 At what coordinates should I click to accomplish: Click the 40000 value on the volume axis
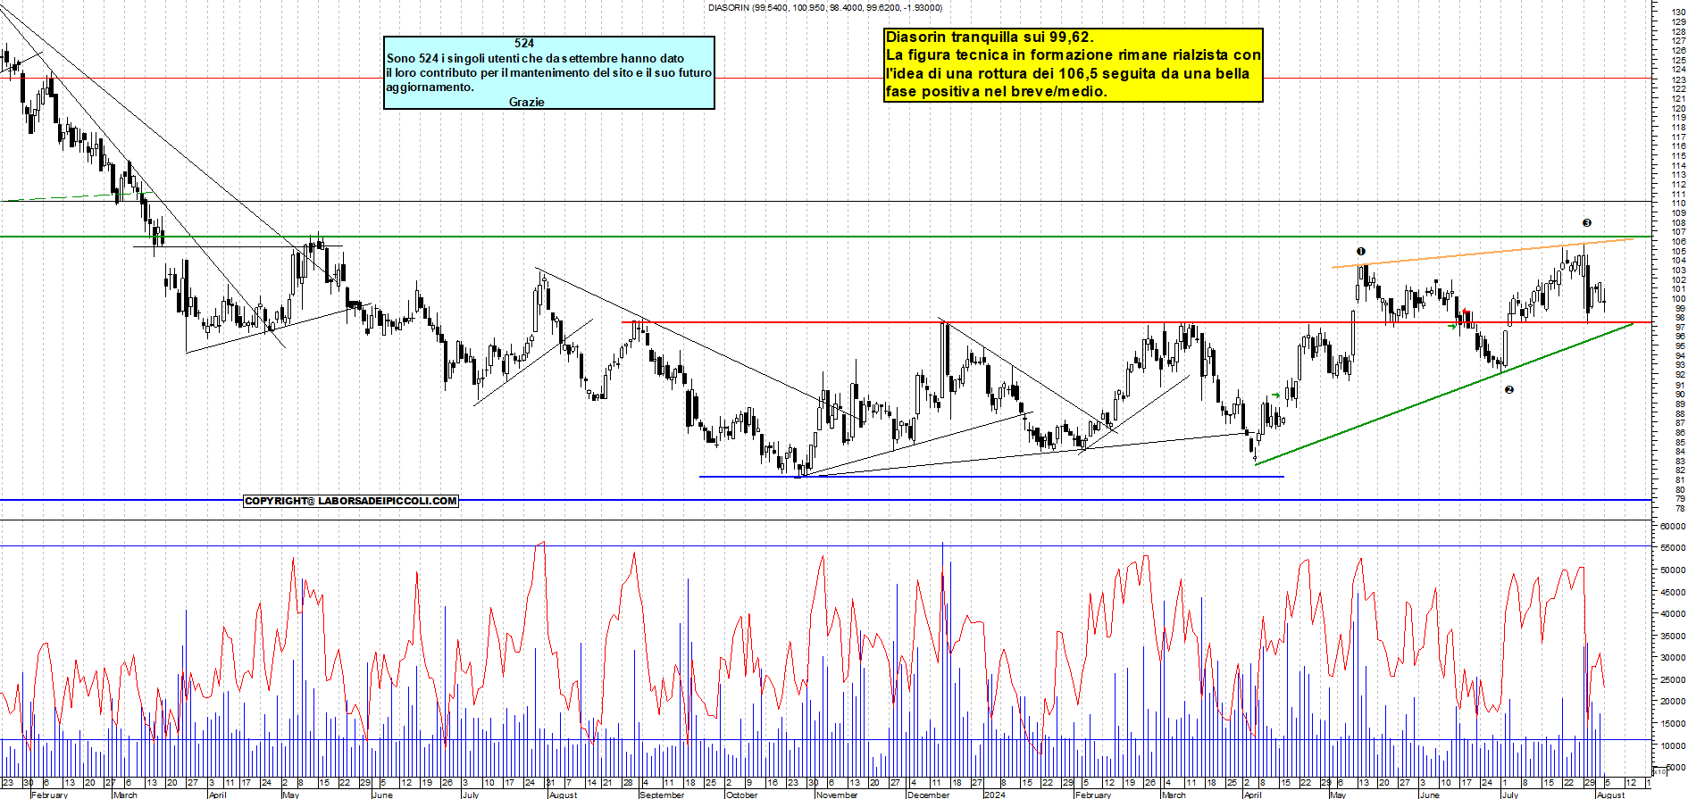coord(1673,614)
